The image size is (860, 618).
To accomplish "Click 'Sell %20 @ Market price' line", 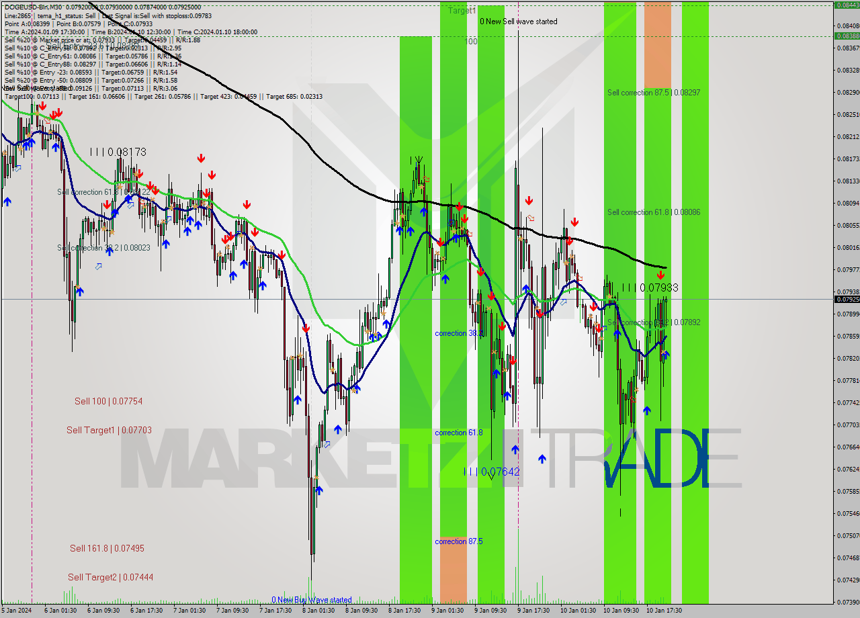I will (102, 40).
